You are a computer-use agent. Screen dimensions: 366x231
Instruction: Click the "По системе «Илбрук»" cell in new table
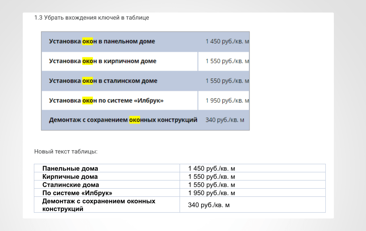(x=107, y=193)
